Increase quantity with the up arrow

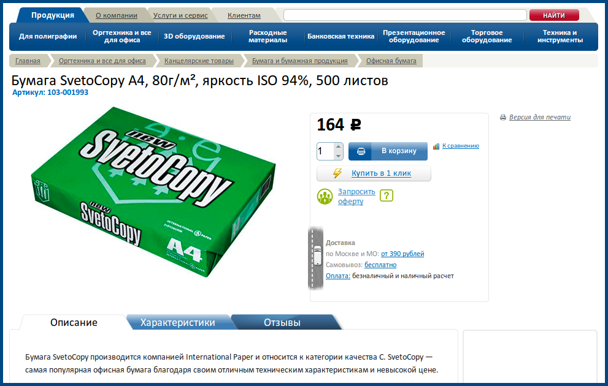(x=339, y=146)
